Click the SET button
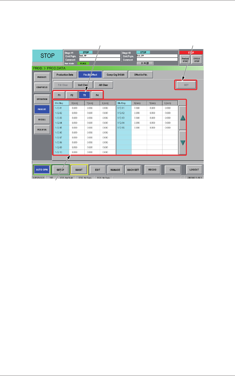This screenshot has height=376, width=235. [x=186, y=85]
